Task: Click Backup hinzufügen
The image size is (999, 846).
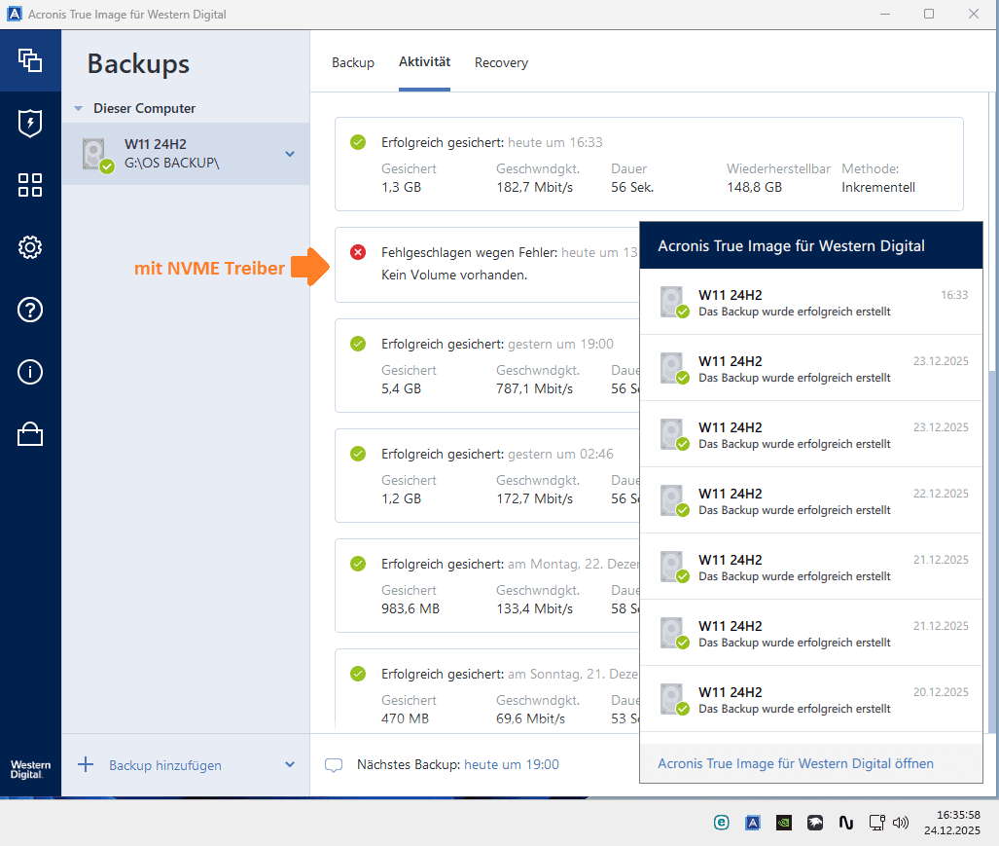Action: [164, 765]
